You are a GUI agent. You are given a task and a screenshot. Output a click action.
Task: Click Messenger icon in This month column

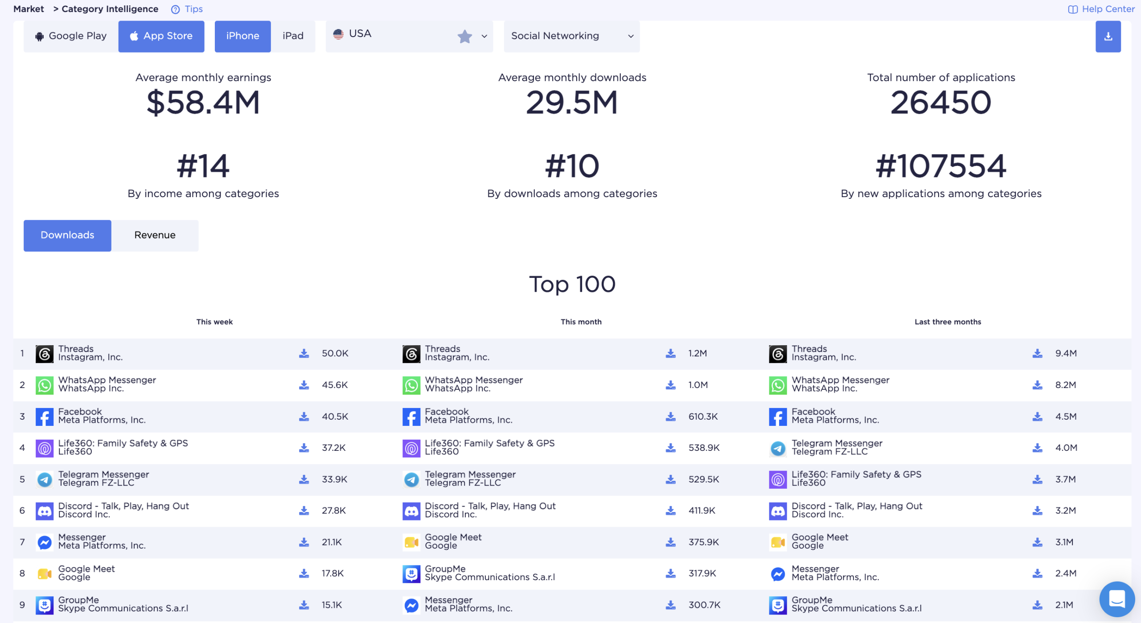pos(411,605)
